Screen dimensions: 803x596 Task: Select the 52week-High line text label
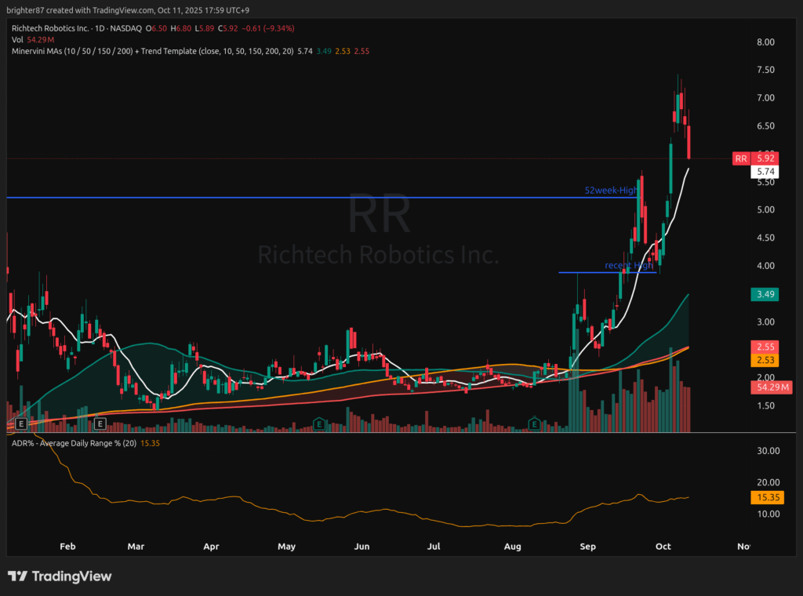[x=610, y=191]
